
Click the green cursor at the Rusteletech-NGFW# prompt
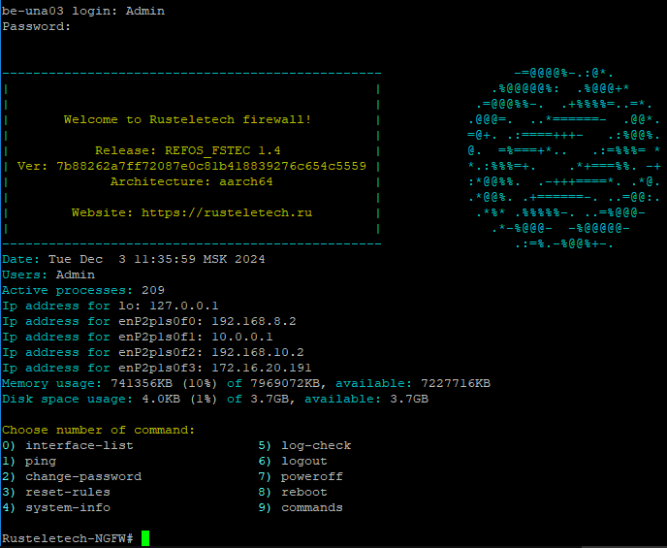point(145,538)
